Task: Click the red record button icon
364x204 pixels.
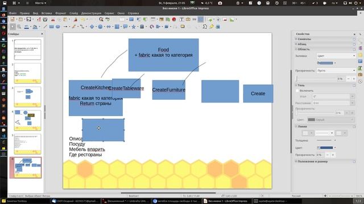Action: tap(174, 20)
